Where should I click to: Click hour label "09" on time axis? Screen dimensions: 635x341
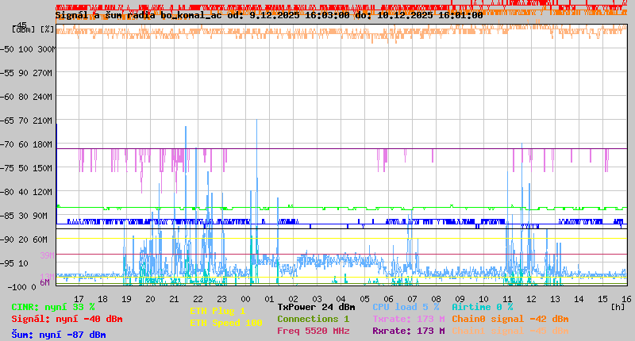(460, 299)
